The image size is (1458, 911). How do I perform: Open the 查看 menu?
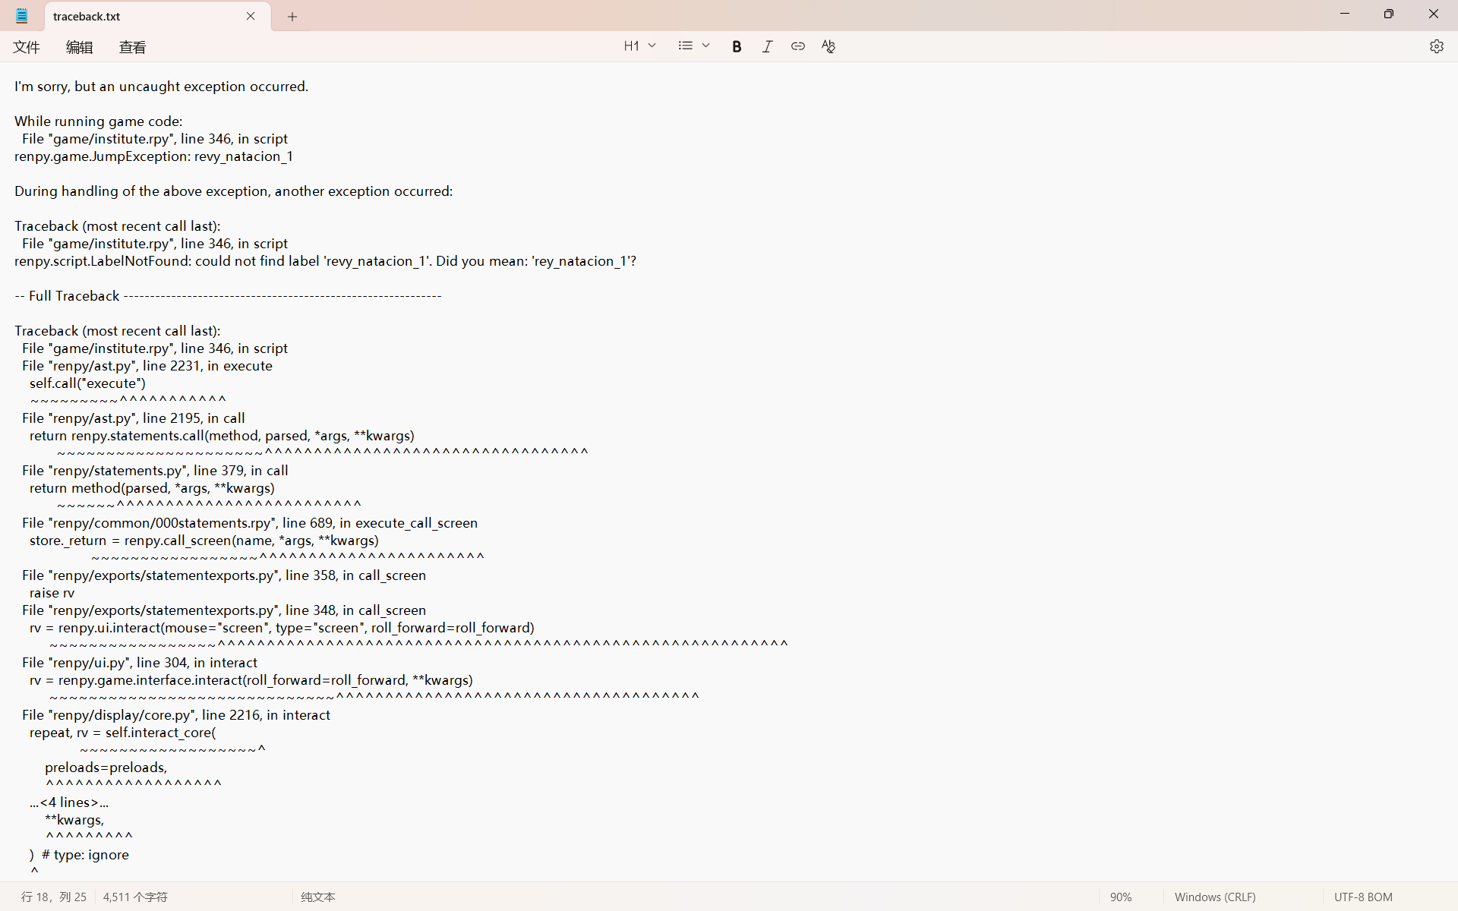click(132, 47)
